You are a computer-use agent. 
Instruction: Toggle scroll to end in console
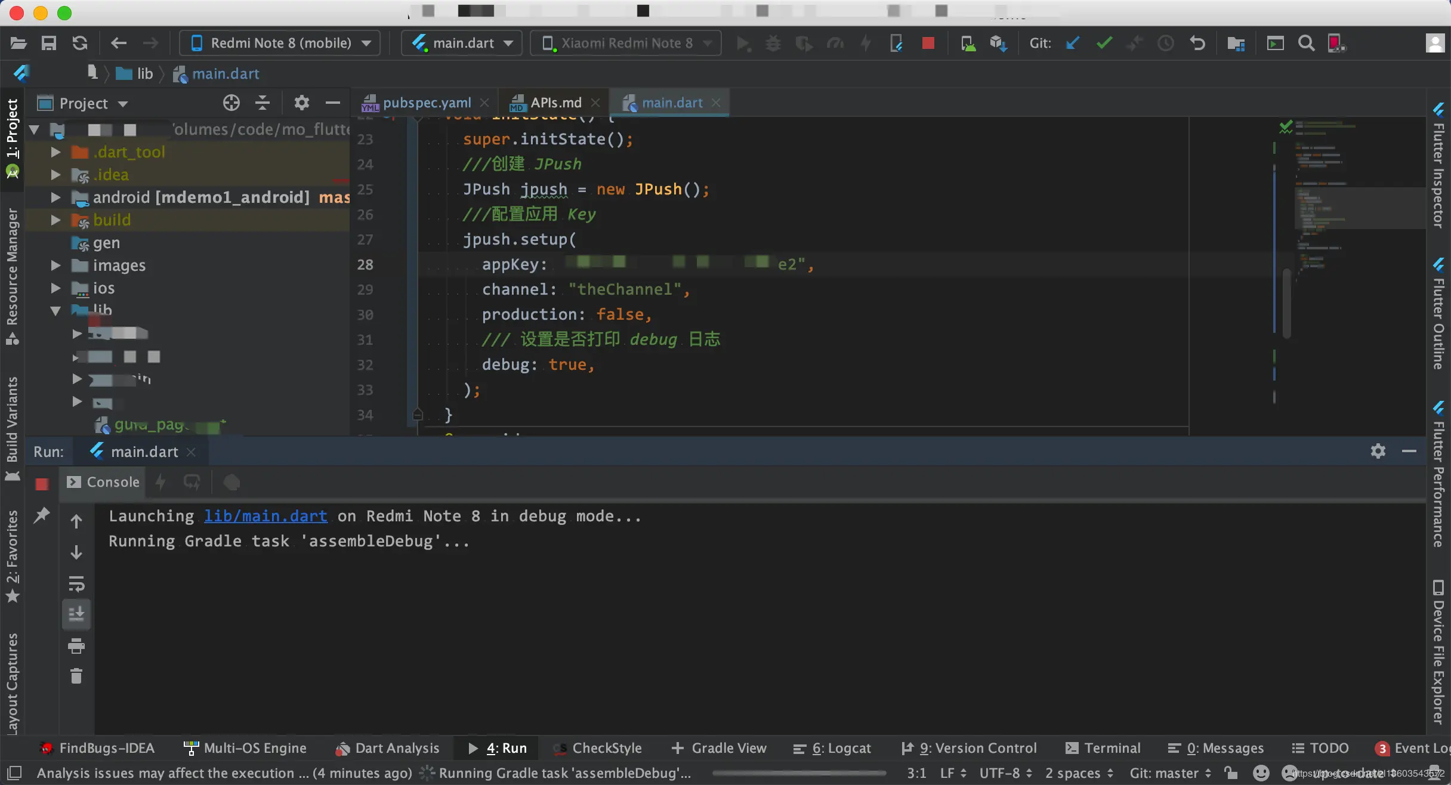(76, 614)
